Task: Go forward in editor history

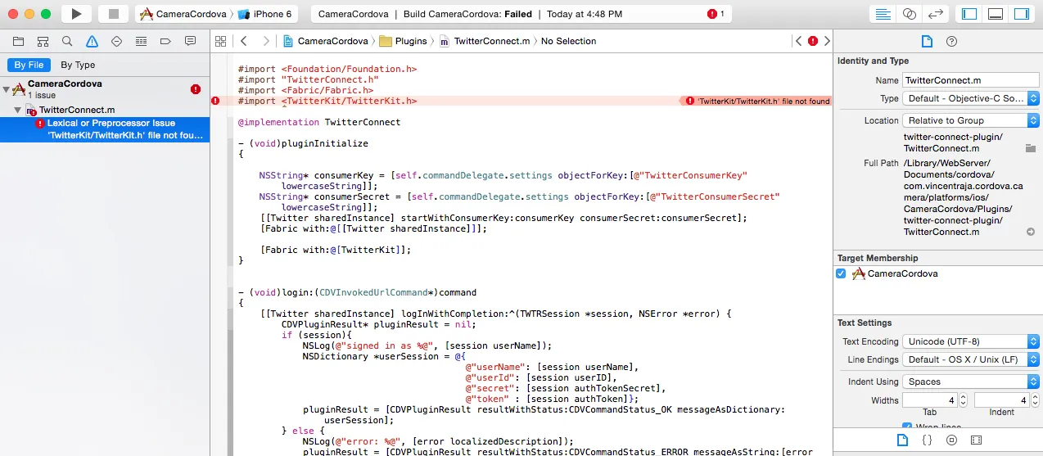Action: point(266,41)
